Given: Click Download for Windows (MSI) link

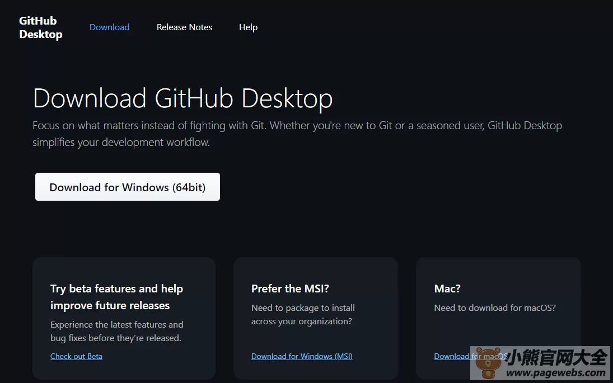Looking at the screenshot, I should click(x=302, y=356).
